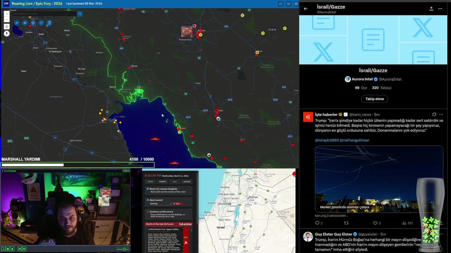Click the map app logo in header
The height and width of the screenshot is (253, 451).
click(x=6, y=4)
